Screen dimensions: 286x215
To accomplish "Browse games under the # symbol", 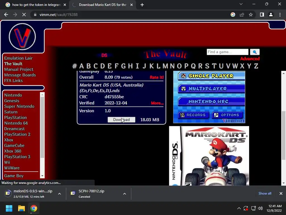I will [74, 66].
